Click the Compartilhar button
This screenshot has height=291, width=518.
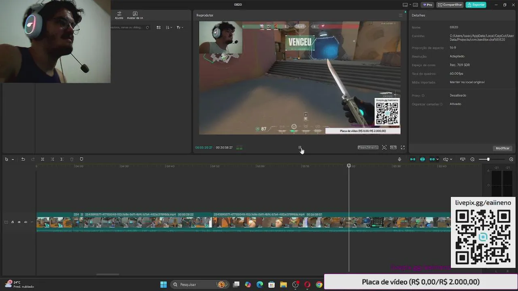[x=450, y=5]
